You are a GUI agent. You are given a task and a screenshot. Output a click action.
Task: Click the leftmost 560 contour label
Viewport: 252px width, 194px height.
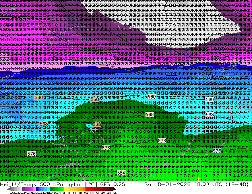click(x=39, y=97)
